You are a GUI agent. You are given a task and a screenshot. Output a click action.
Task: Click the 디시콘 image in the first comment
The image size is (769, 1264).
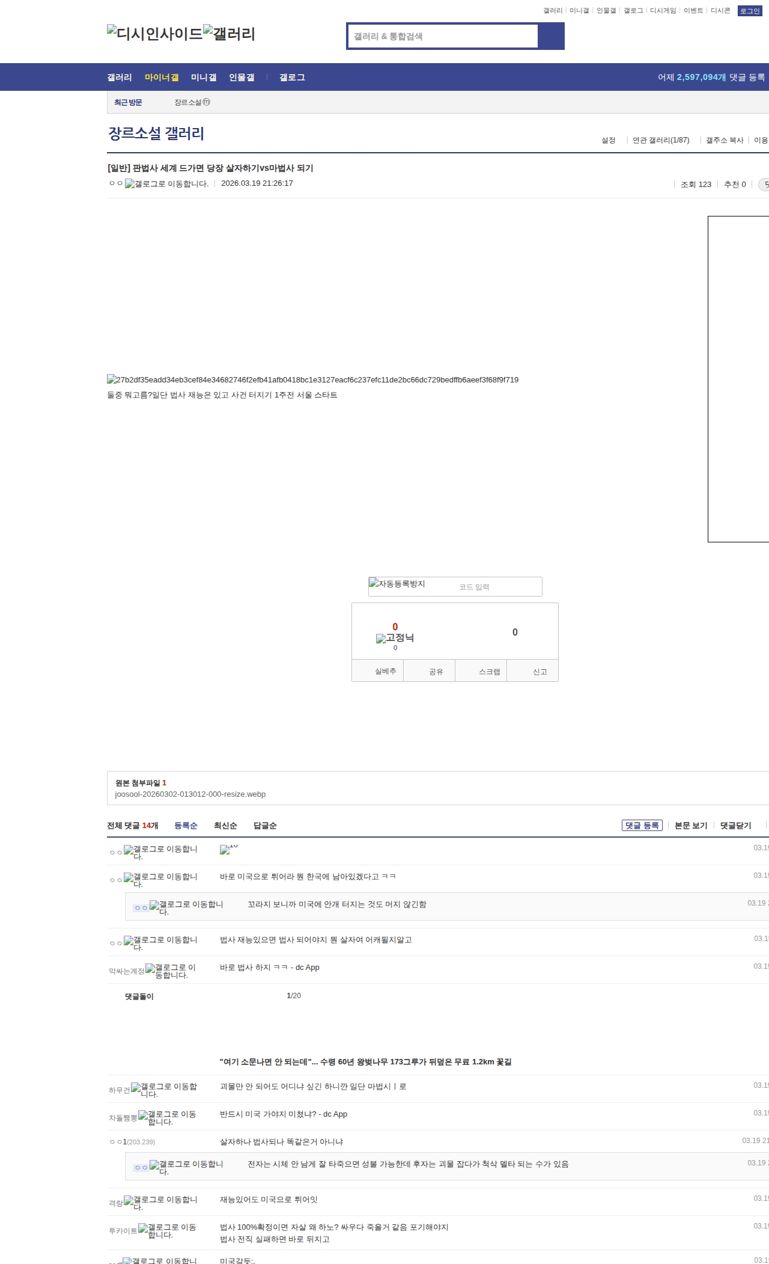(229, 849)
